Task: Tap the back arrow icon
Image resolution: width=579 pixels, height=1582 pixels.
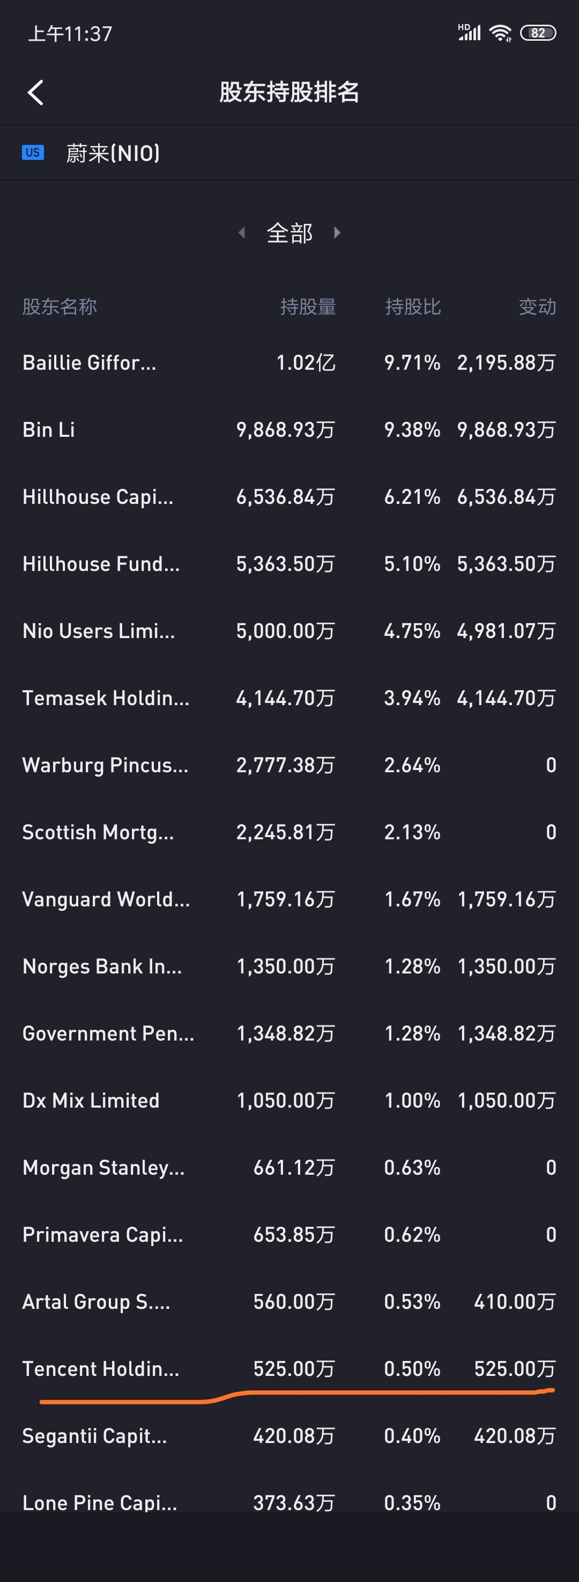Action: pos(35,93)
